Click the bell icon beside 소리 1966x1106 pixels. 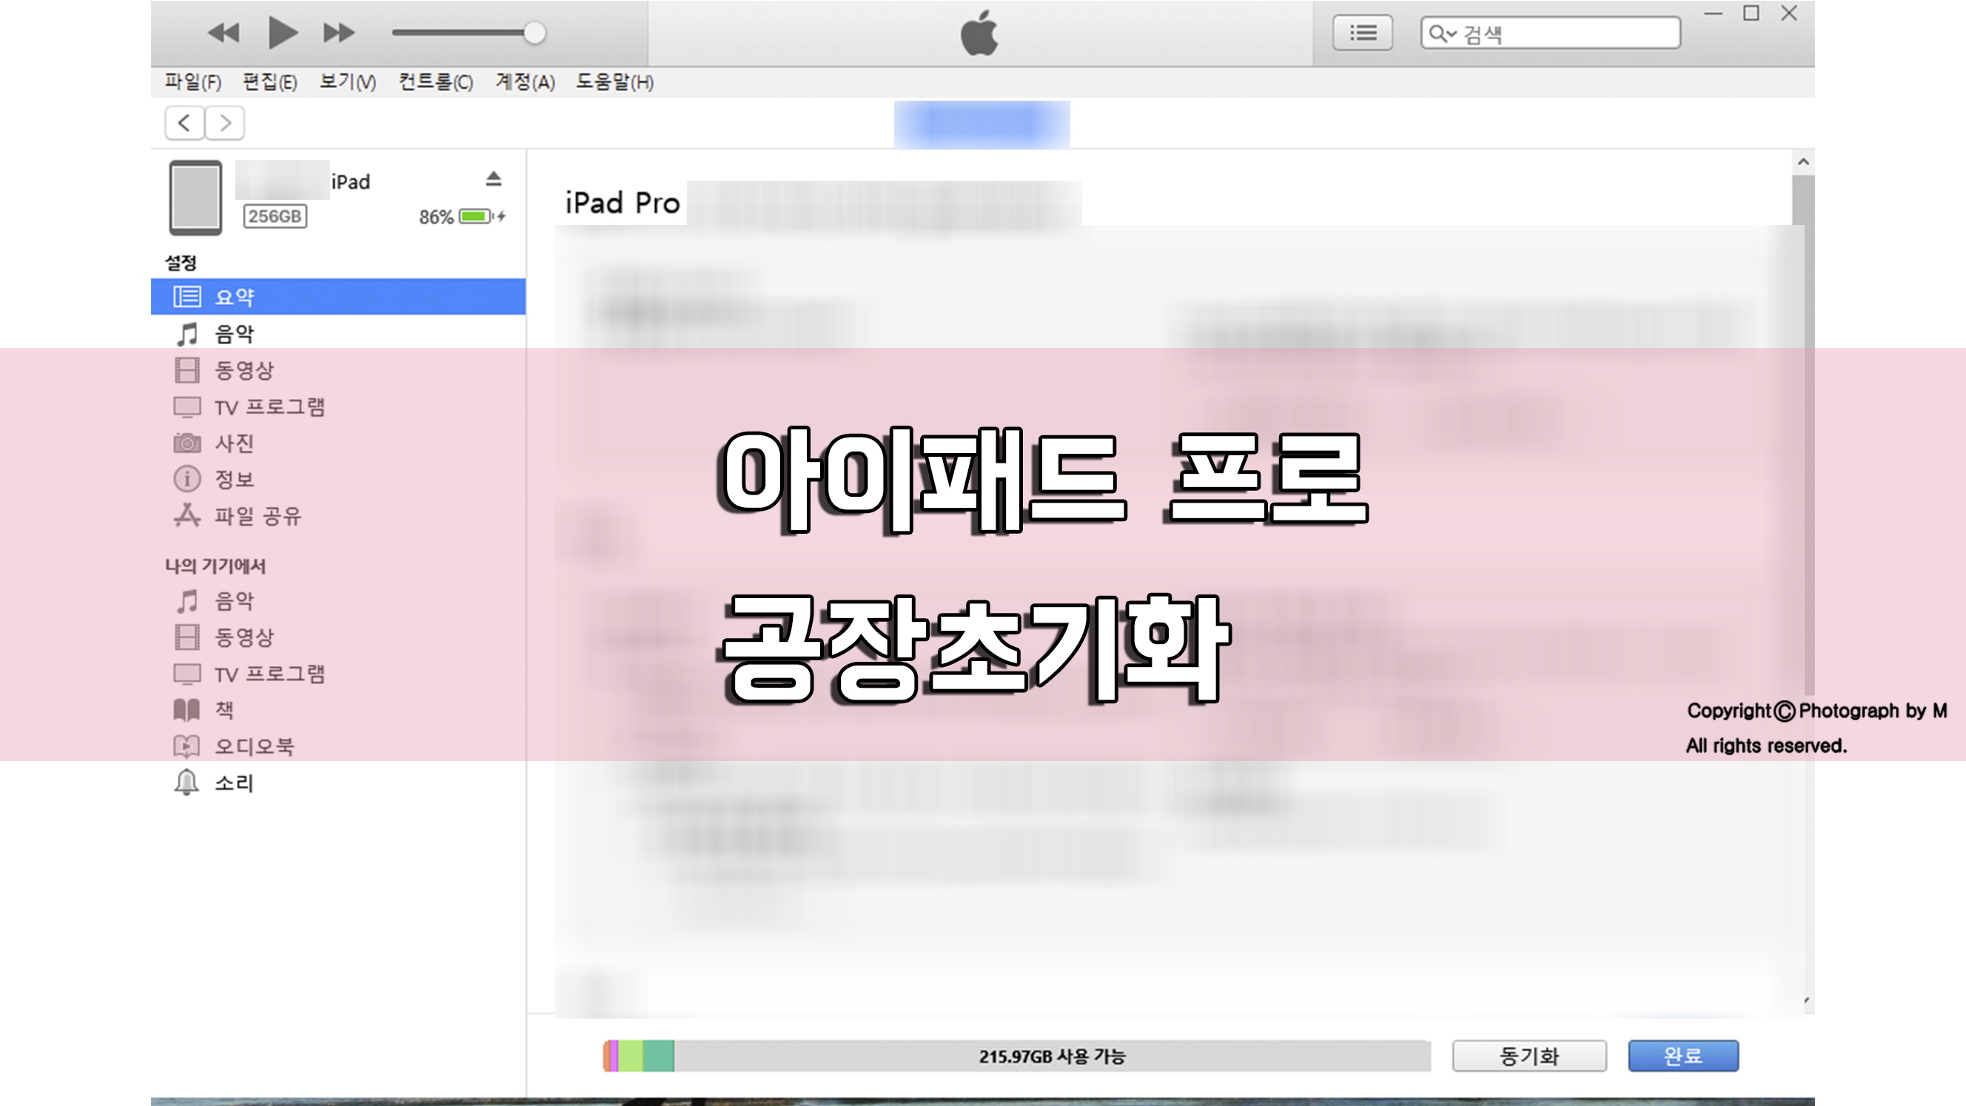pyautogui.click(x=187, y=782)
